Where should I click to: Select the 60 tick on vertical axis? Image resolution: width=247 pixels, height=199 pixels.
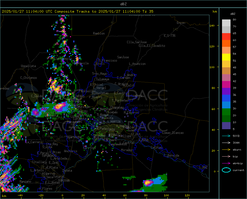point(213,109)
